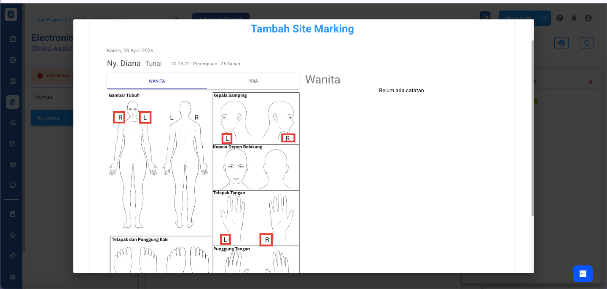Image resolution: width=607 pixels, height=289 pixels.
Task: Mark the R label under side head
Action: [288, 138]
